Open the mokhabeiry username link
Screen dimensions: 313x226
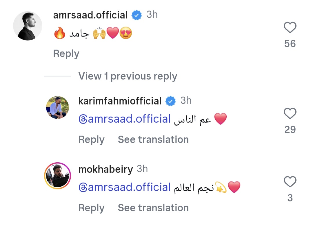pos(105,169)
